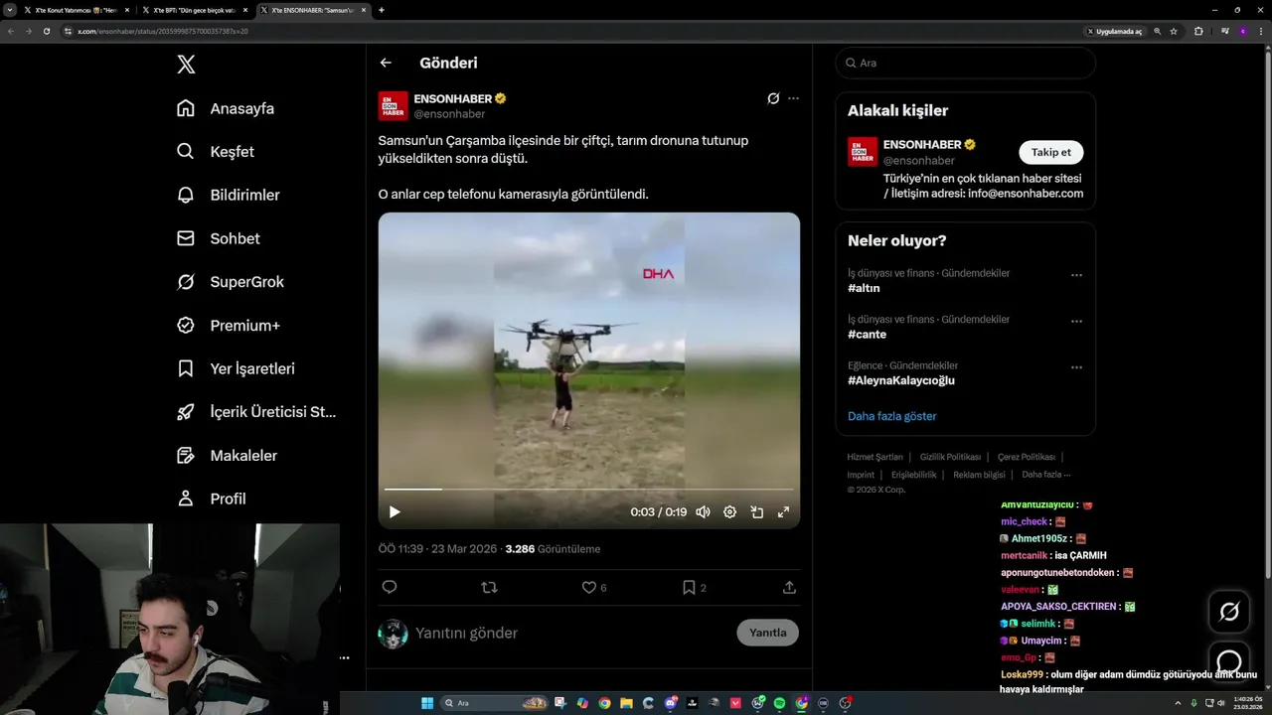Like the post with the heart icon

[589, 587]
